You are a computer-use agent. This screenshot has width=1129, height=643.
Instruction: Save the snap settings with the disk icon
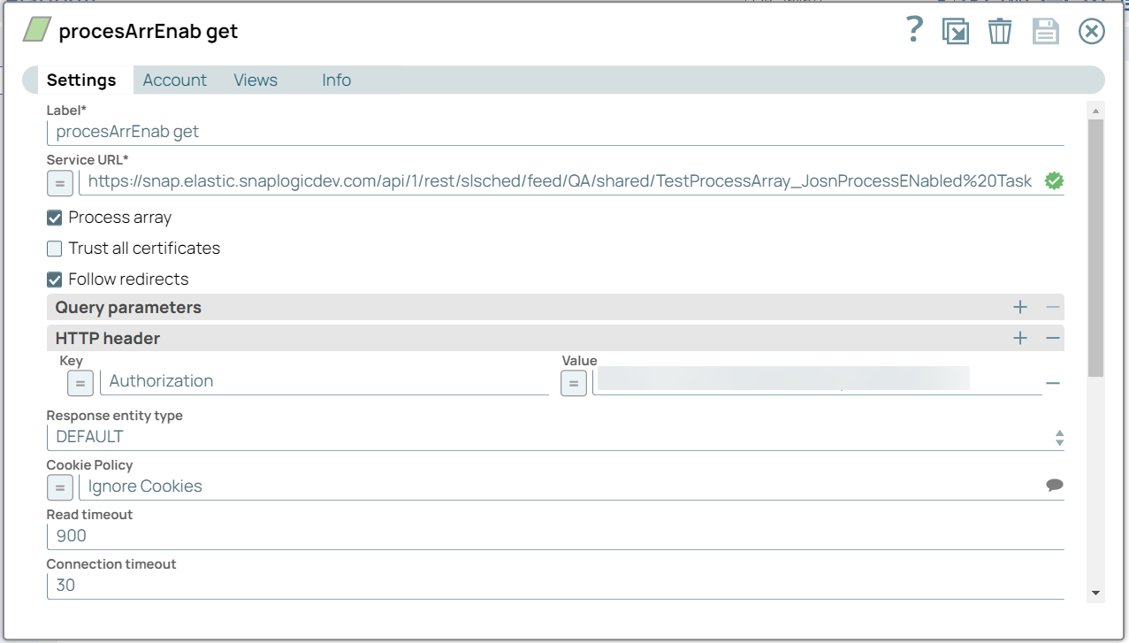pos(1045,30)
